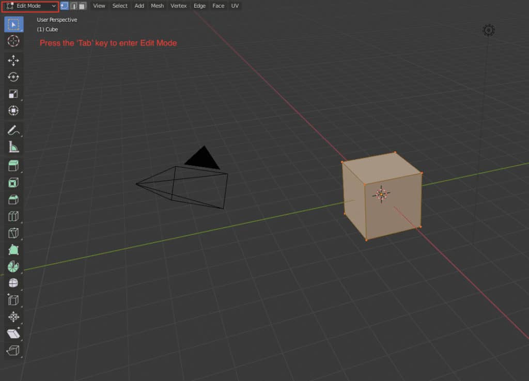Viewport: 529px width, 381px height.
Task: Open the Edit Mode dropdown
Action: coord(31,6)
